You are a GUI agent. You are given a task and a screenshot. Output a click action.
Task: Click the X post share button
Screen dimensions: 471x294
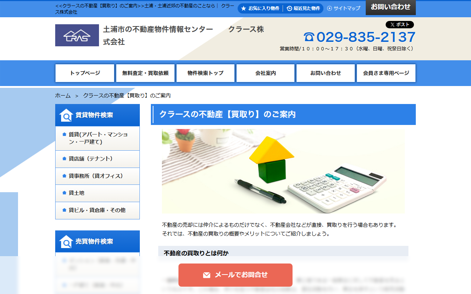(400, 25)
